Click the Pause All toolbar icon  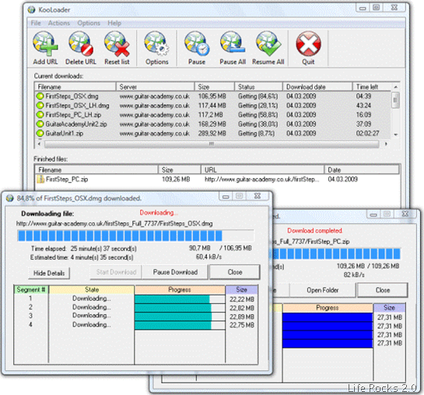coord(233,48)
